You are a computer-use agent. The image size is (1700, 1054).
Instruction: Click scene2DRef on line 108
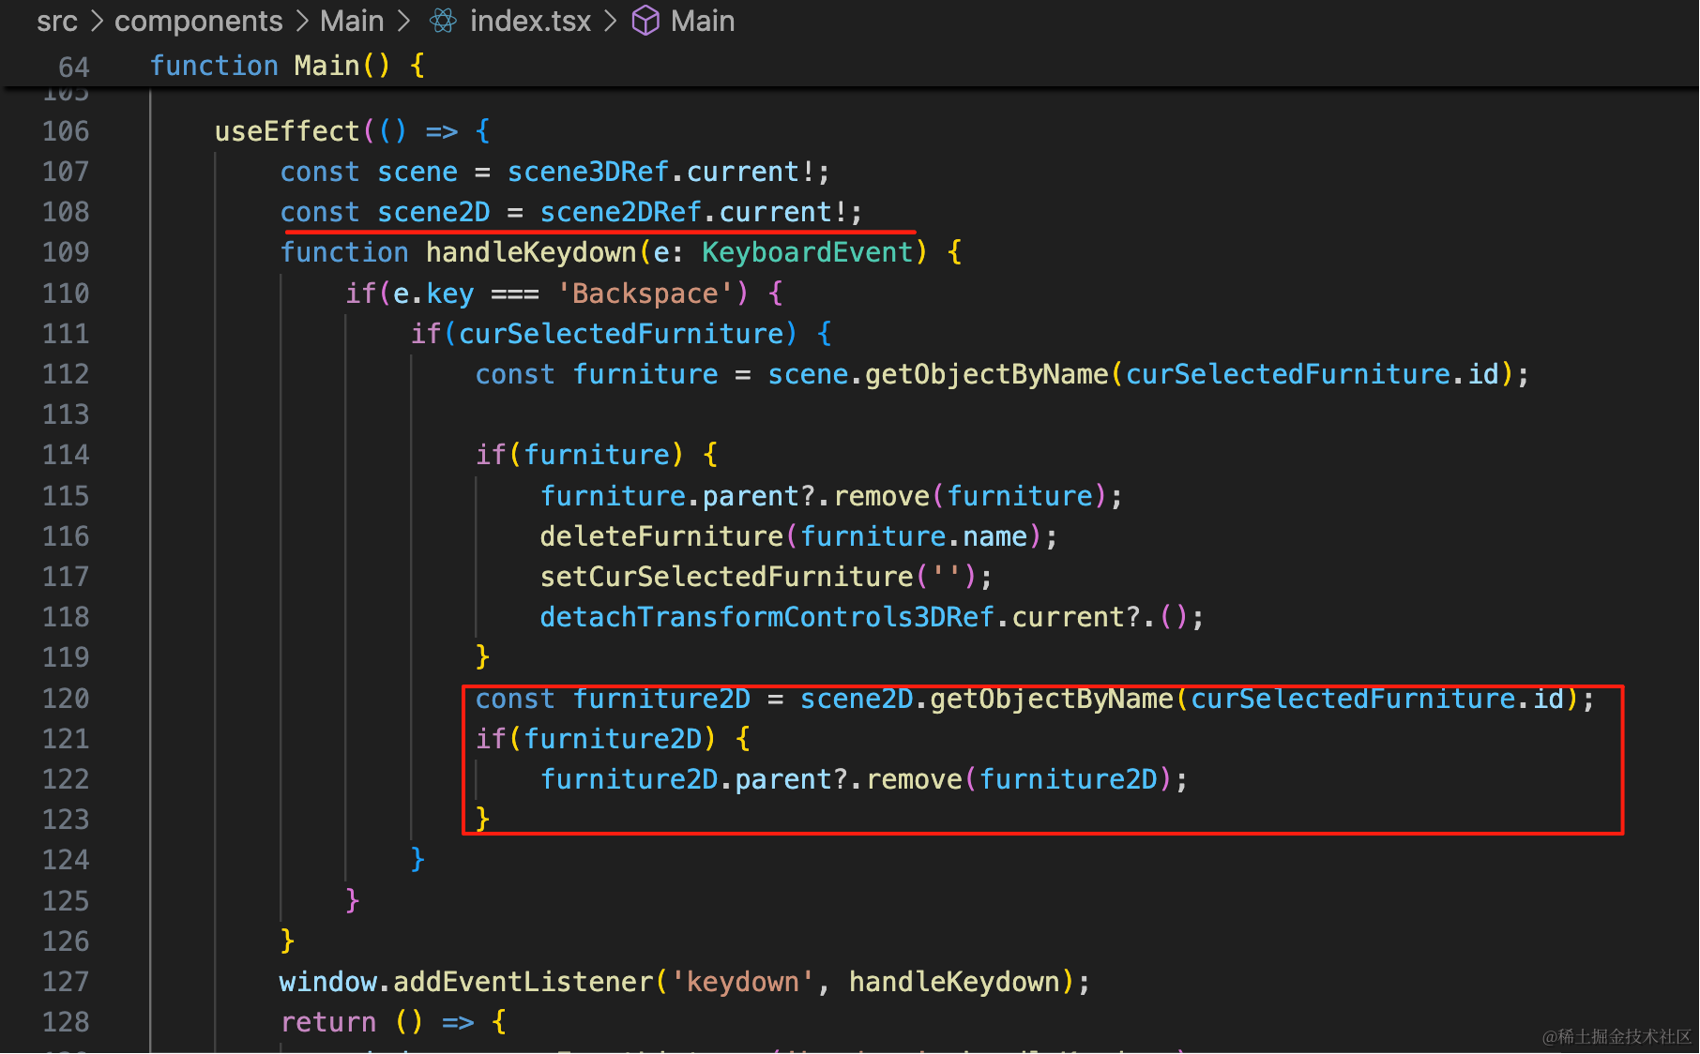point(620,212)
